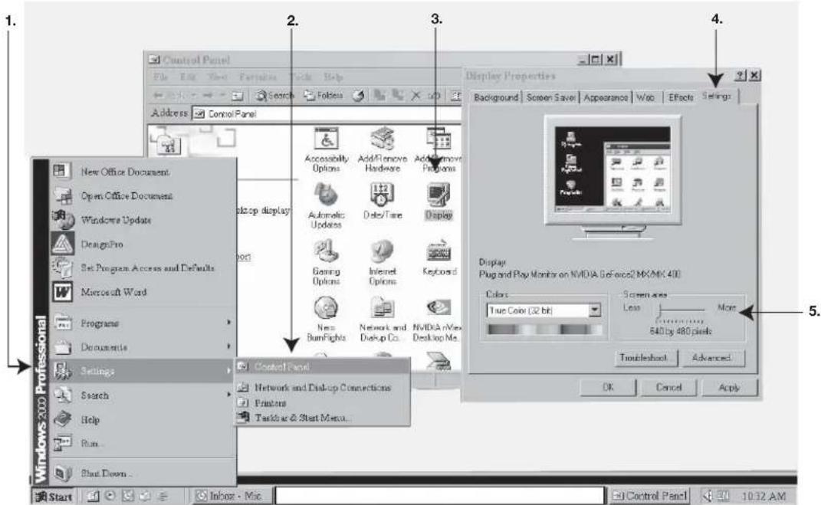Select Network and Dial-up Connections submenu item
The image size is (821, 505).
pos(322,387)
